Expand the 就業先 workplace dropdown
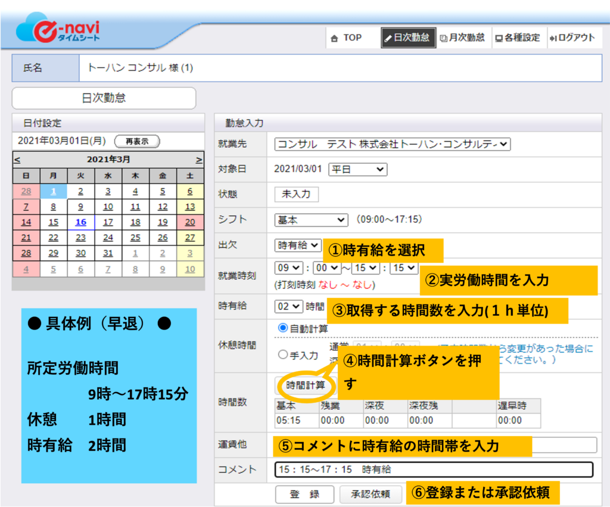610x507 pixels. 392,144
